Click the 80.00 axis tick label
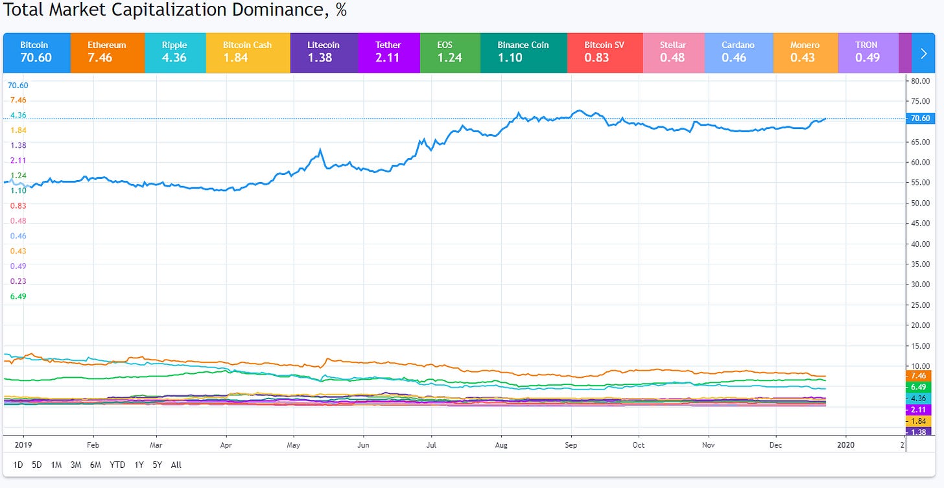The image size is (944, 488). pos(920,81)
